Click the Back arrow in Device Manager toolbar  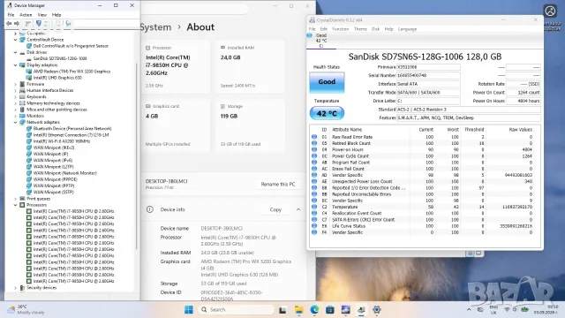(9, 24)
